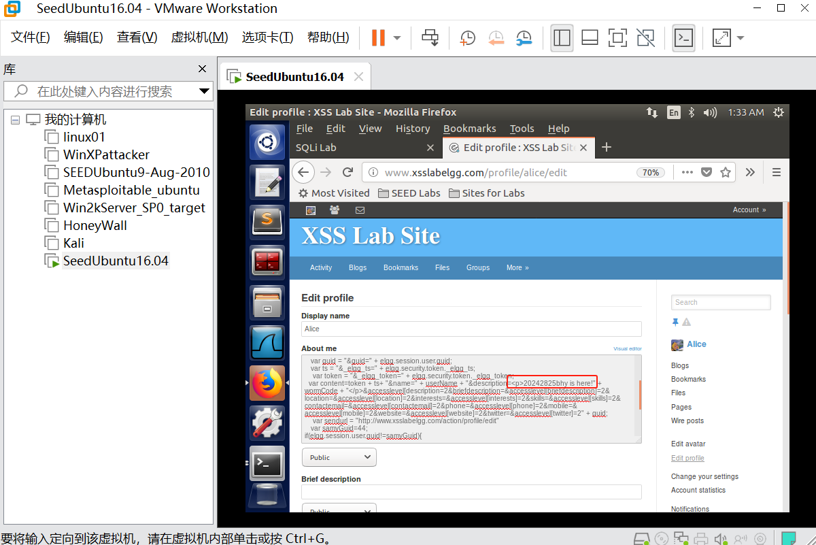
Task: Click the VMware pause virtual machine button
Action: pyautogui.click(x=378, y=37)
